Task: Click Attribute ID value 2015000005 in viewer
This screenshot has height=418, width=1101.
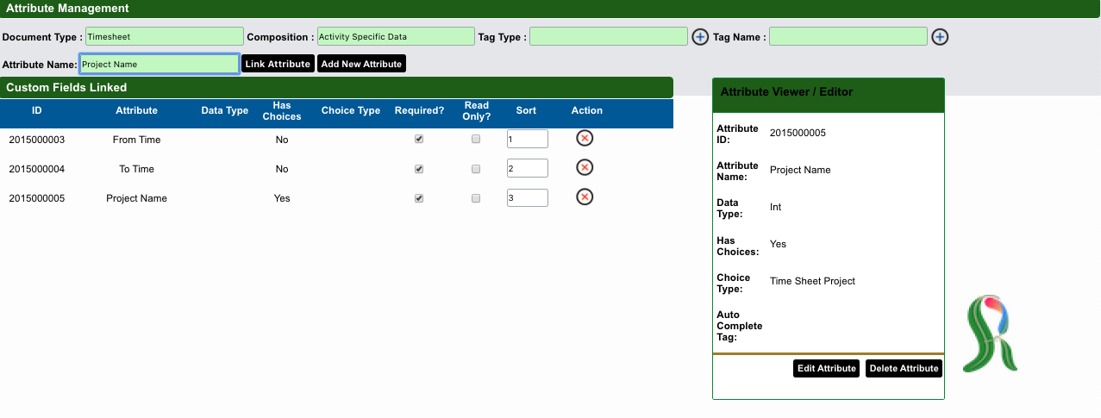Action: (798, 133)
